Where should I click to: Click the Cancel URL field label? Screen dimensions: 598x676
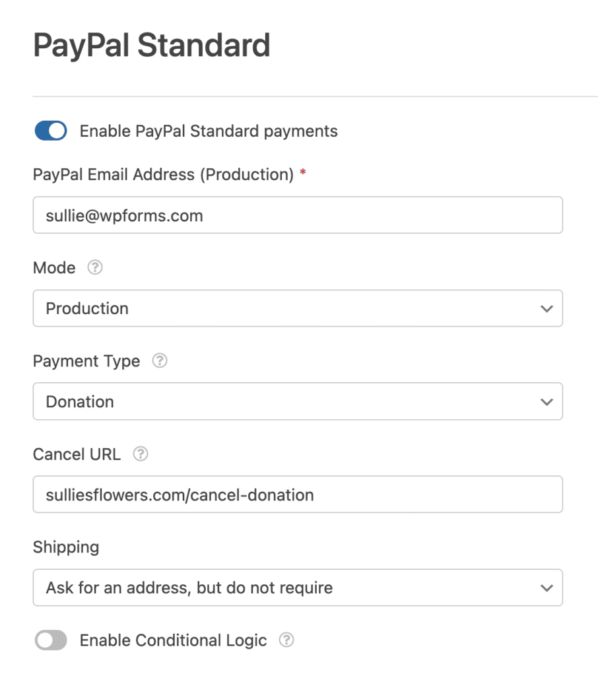pyautogui.click(x=77, y=454)
